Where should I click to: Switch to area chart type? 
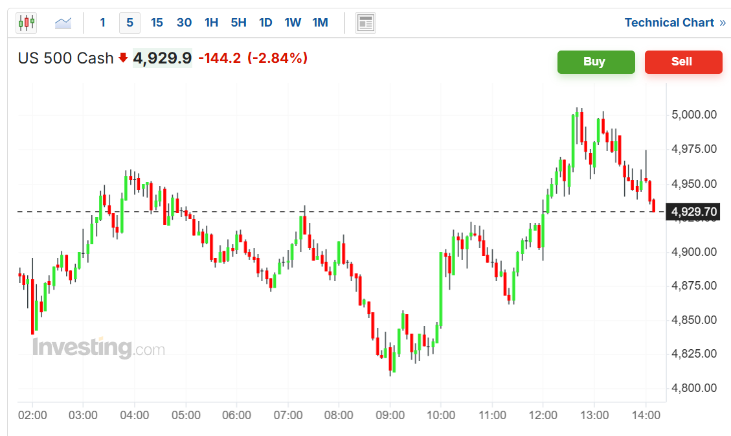point(63,23)
